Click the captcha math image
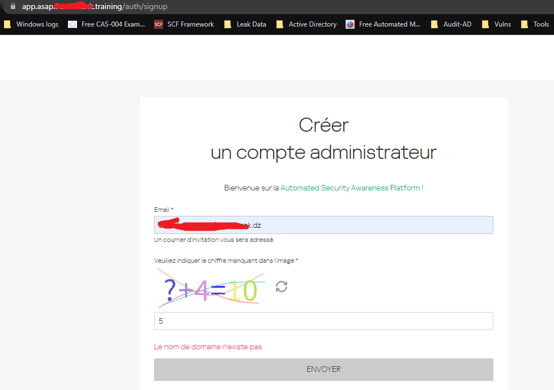 point(211,288)
